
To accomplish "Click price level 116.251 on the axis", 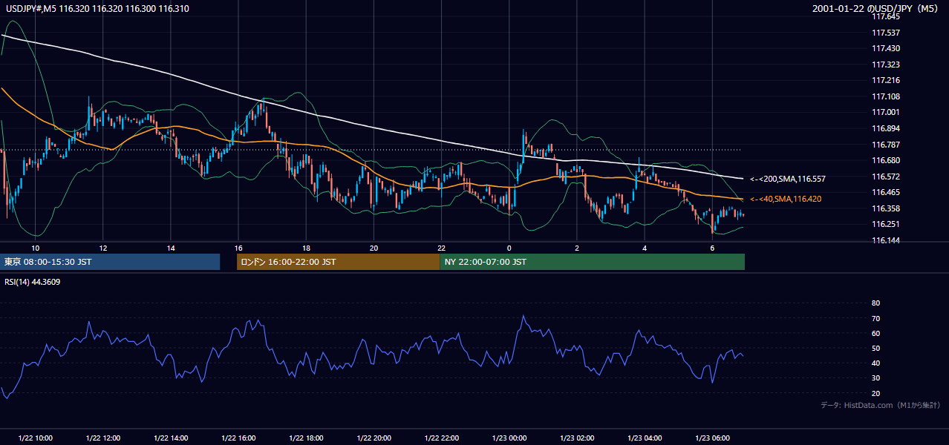I will click(886, 224).
